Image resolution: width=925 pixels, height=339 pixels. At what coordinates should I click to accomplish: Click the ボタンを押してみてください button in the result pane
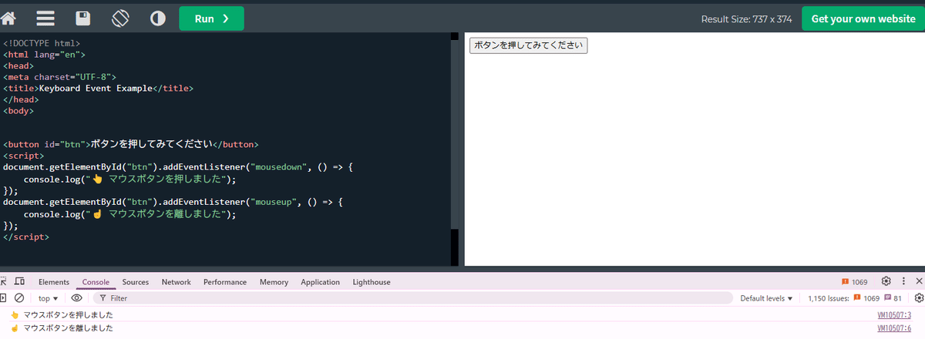(529, 45)
